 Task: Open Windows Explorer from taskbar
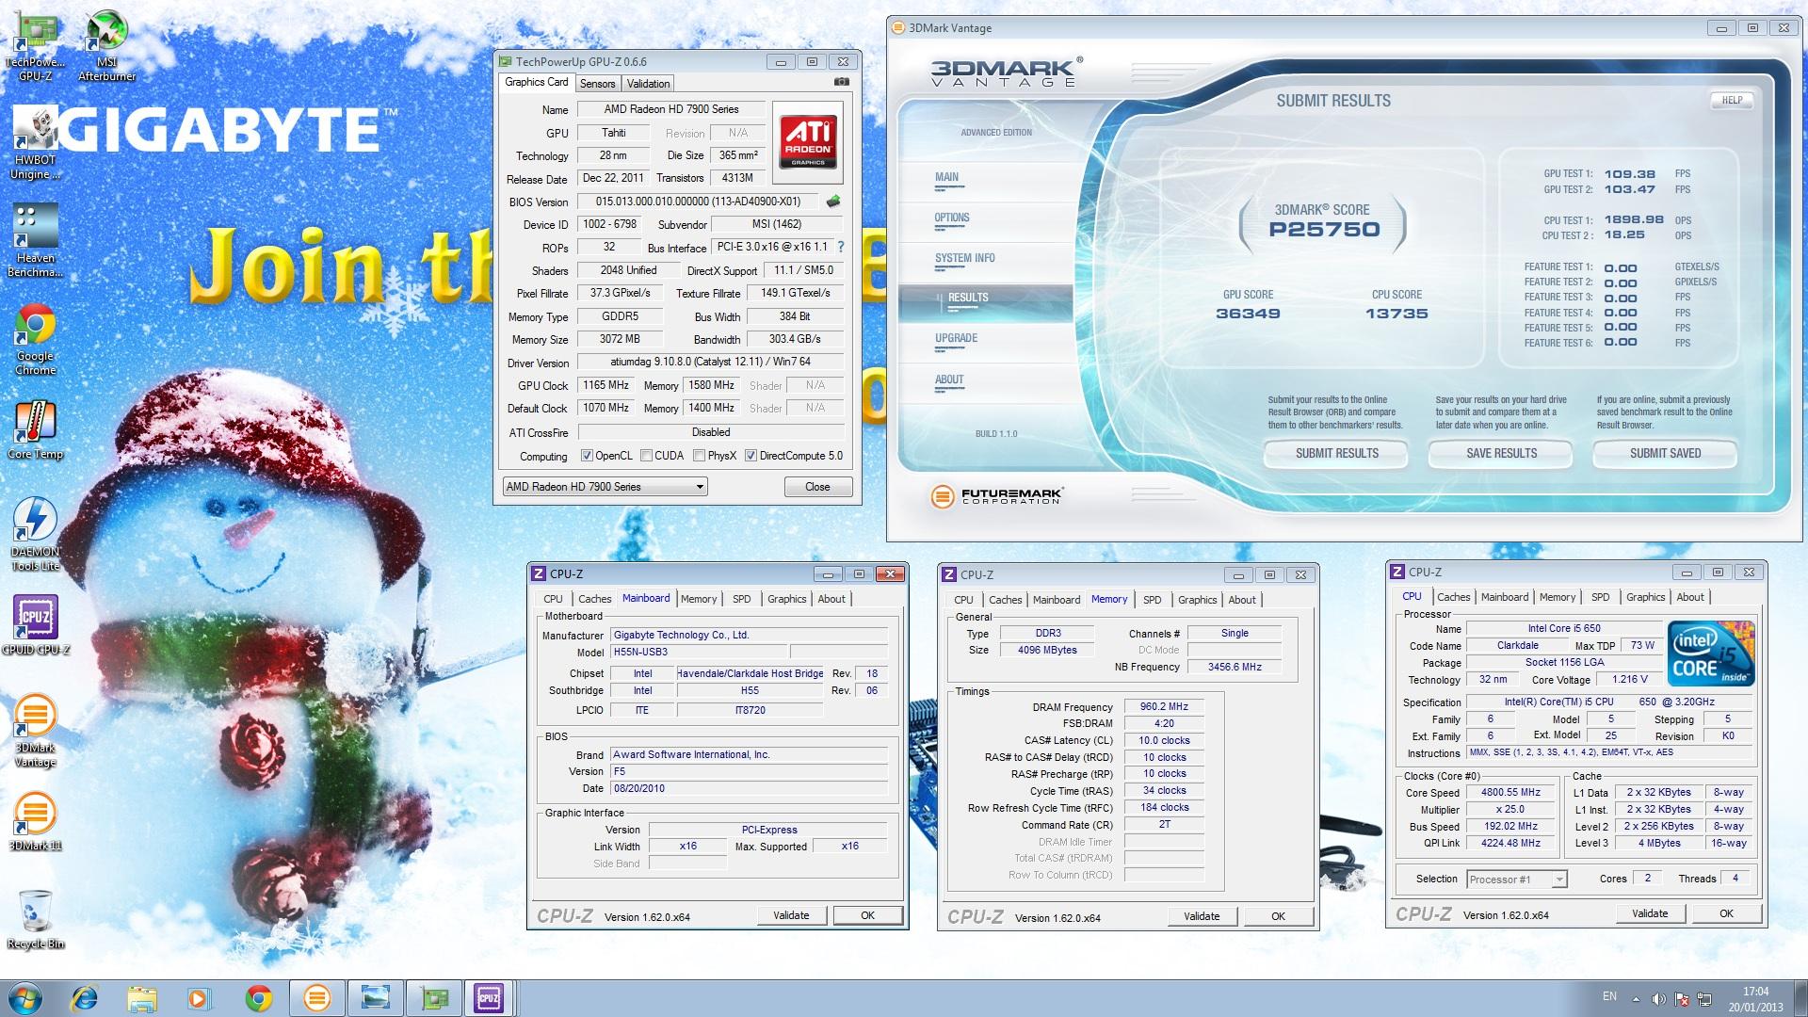click(142, 998)
